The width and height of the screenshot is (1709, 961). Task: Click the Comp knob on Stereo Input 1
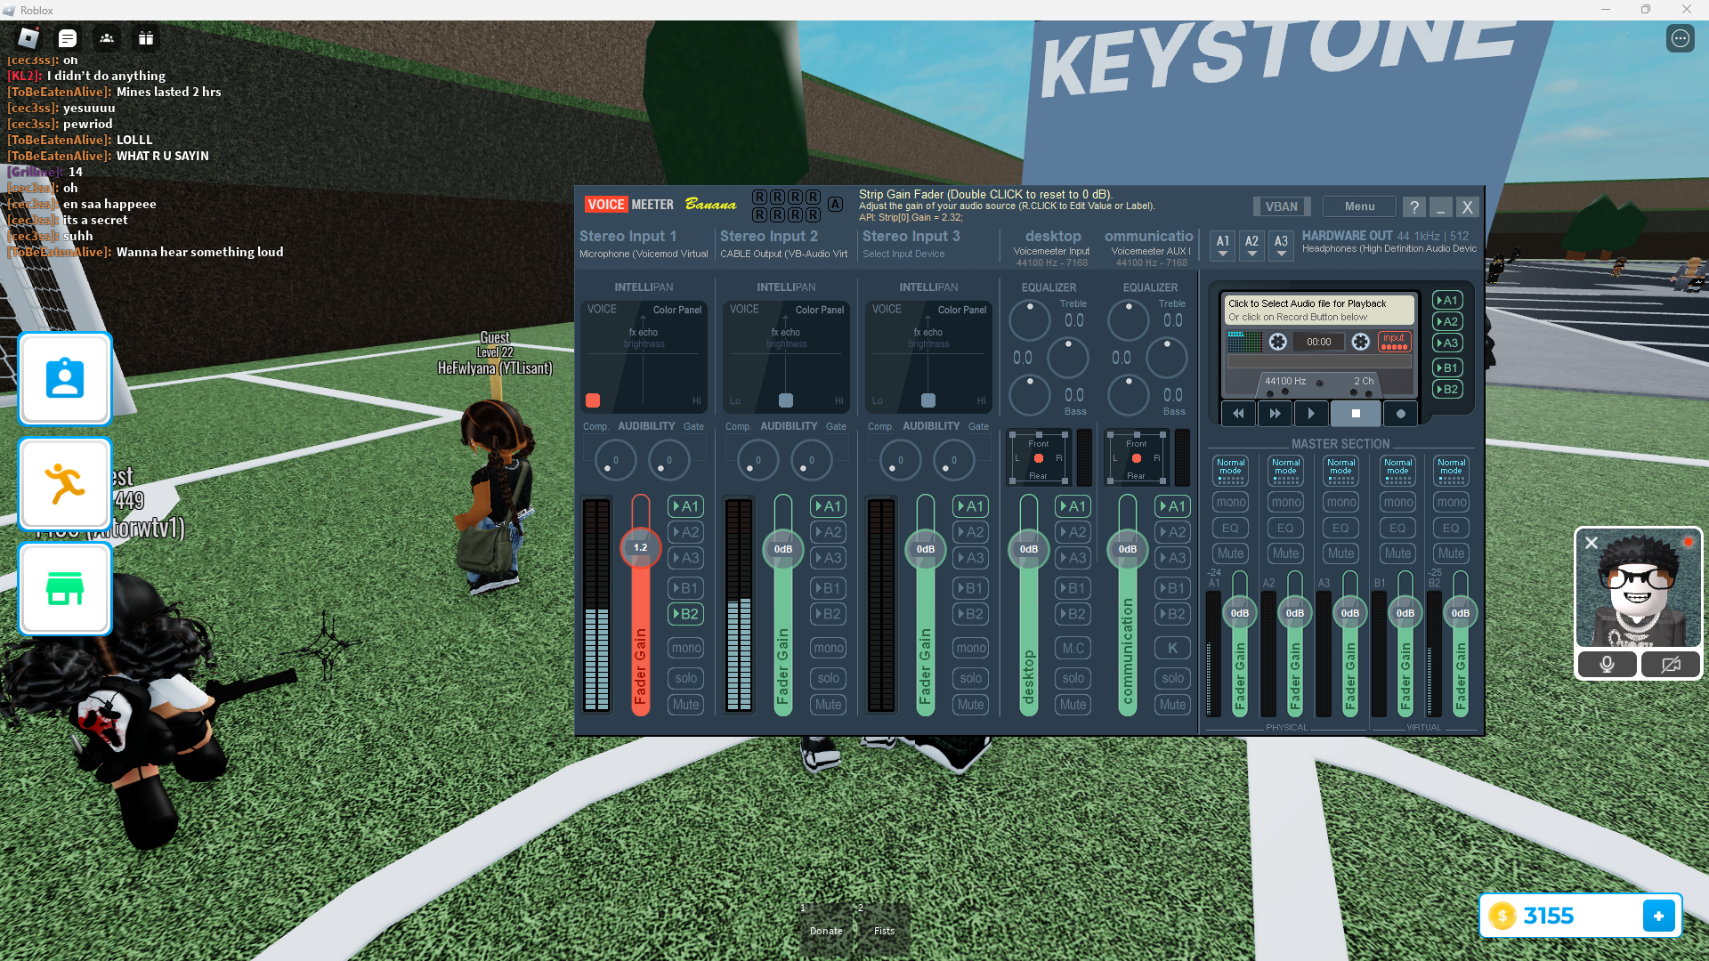click(x=615, y=460)
